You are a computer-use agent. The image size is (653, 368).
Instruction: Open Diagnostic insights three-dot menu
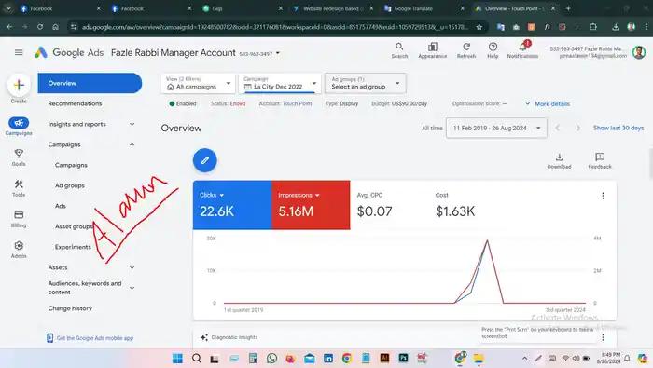(x=603, y=337)
